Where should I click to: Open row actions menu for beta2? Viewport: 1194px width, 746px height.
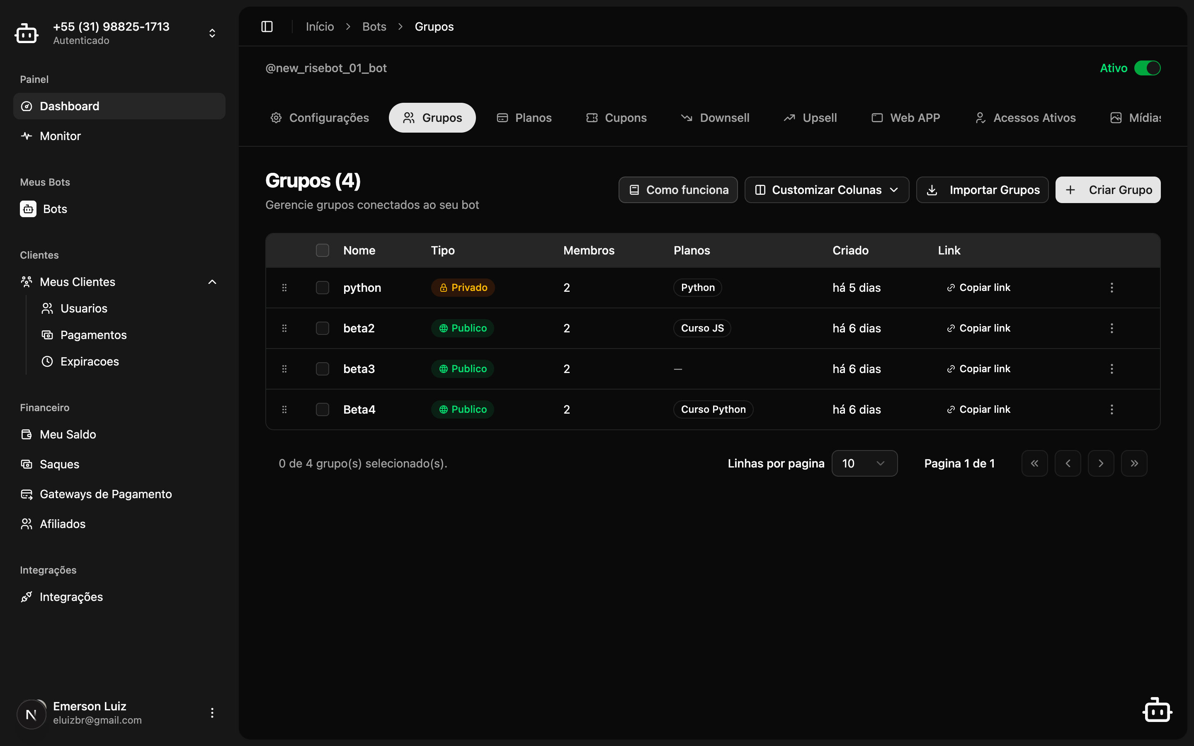point(1111,328)
